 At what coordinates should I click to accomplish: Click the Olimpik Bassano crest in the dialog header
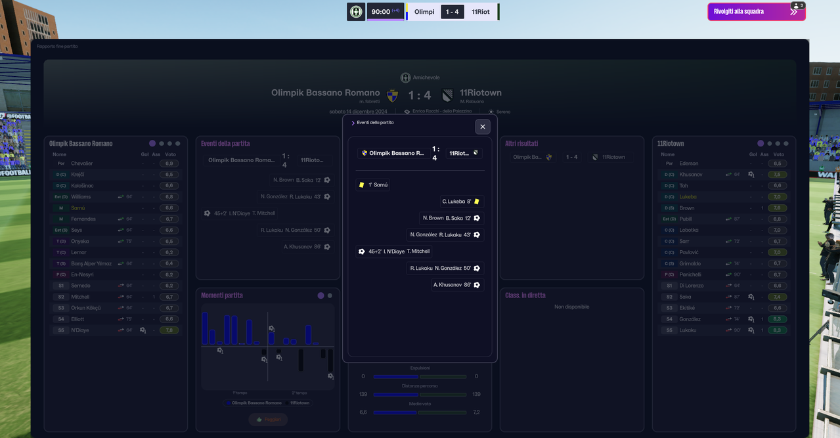(365, 153)
